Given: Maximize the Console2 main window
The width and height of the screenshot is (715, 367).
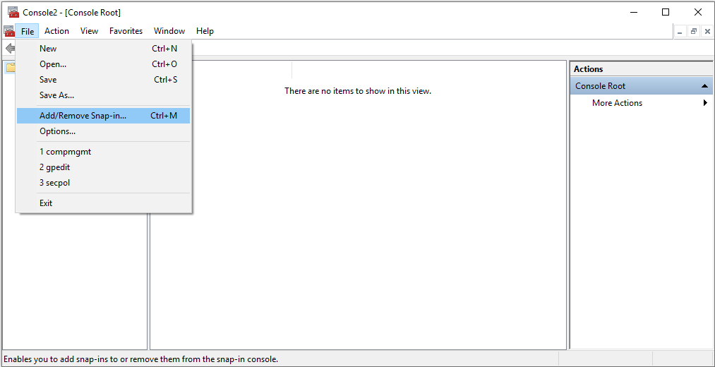Looking at the screenshot, I should click(666, 12).
